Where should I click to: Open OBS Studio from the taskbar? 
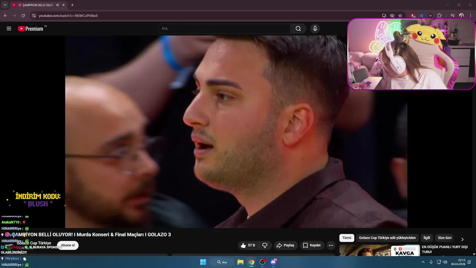pos(263,262)
